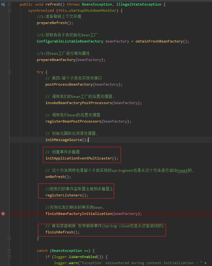Click the catch keyword
The height and width of the screenshot is (266, 212).
point(42,251)
